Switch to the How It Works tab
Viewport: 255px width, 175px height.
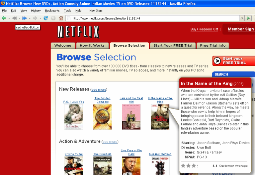click(92, 46)
